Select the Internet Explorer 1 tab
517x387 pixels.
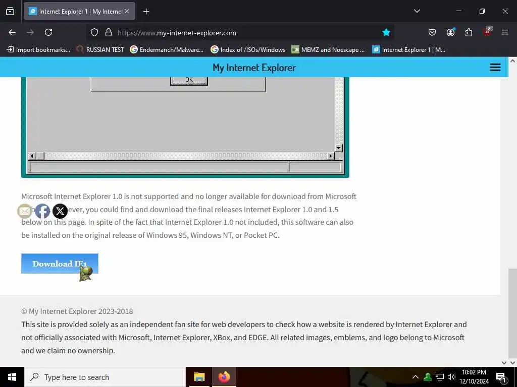(x=79, y=11)
